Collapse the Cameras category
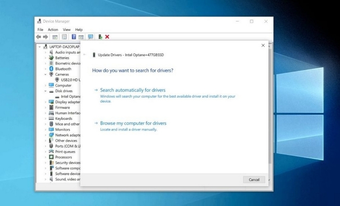Viewport: 340px width, 206px height. (45, 74)
